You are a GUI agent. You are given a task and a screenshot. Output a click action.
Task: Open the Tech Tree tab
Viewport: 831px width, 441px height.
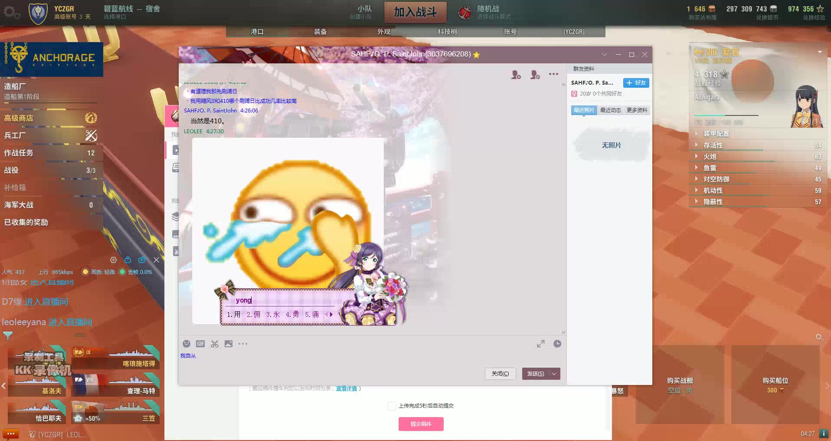click(447, 32)
